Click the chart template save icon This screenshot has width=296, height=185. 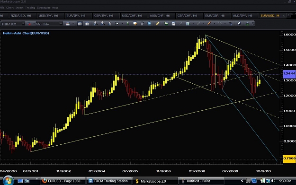(188, 24)
